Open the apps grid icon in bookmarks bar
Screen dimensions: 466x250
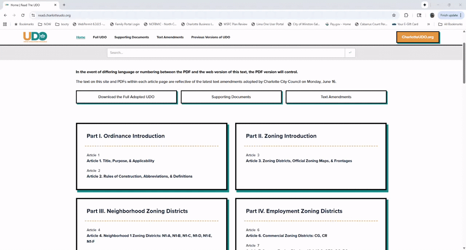coord(5,24)
